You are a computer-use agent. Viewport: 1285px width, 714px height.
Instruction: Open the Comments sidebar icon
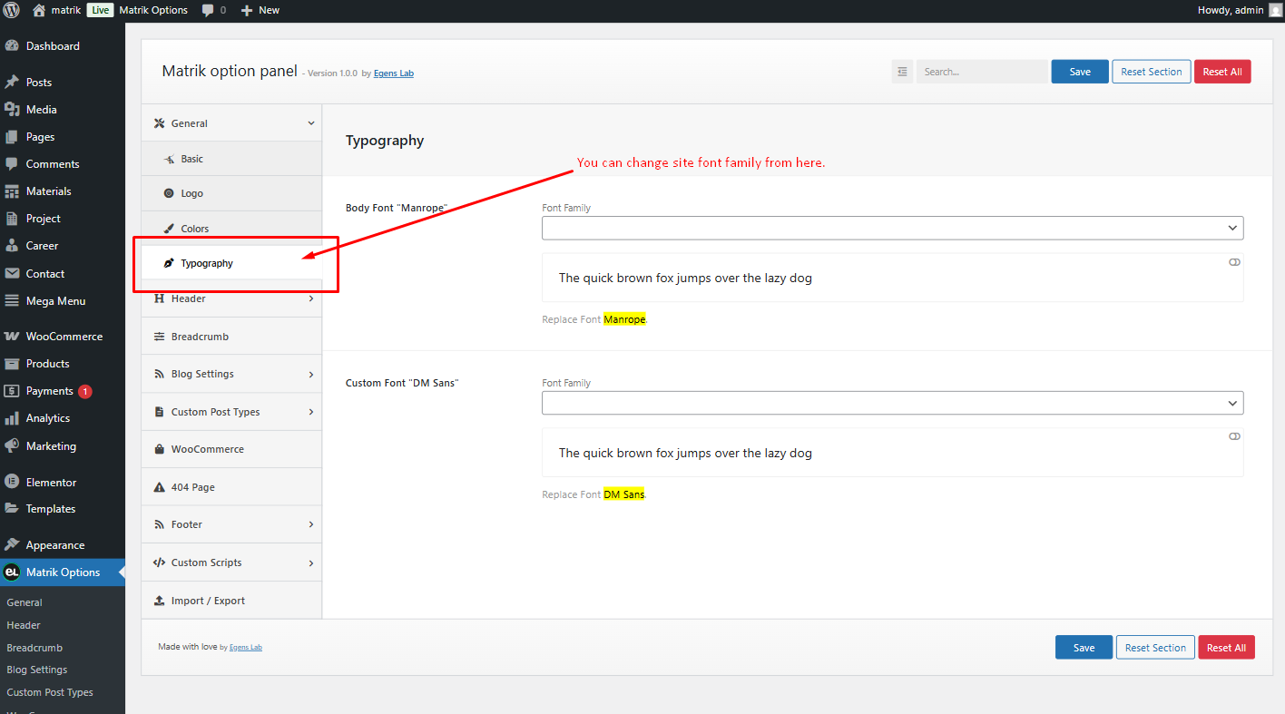pos(12,163)
